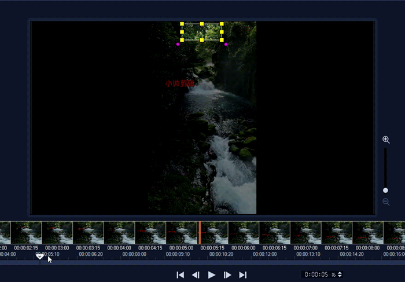Click the 00:00:05:00 timestamp label
This screenshot has height=282, width=405.
(181, 248)
